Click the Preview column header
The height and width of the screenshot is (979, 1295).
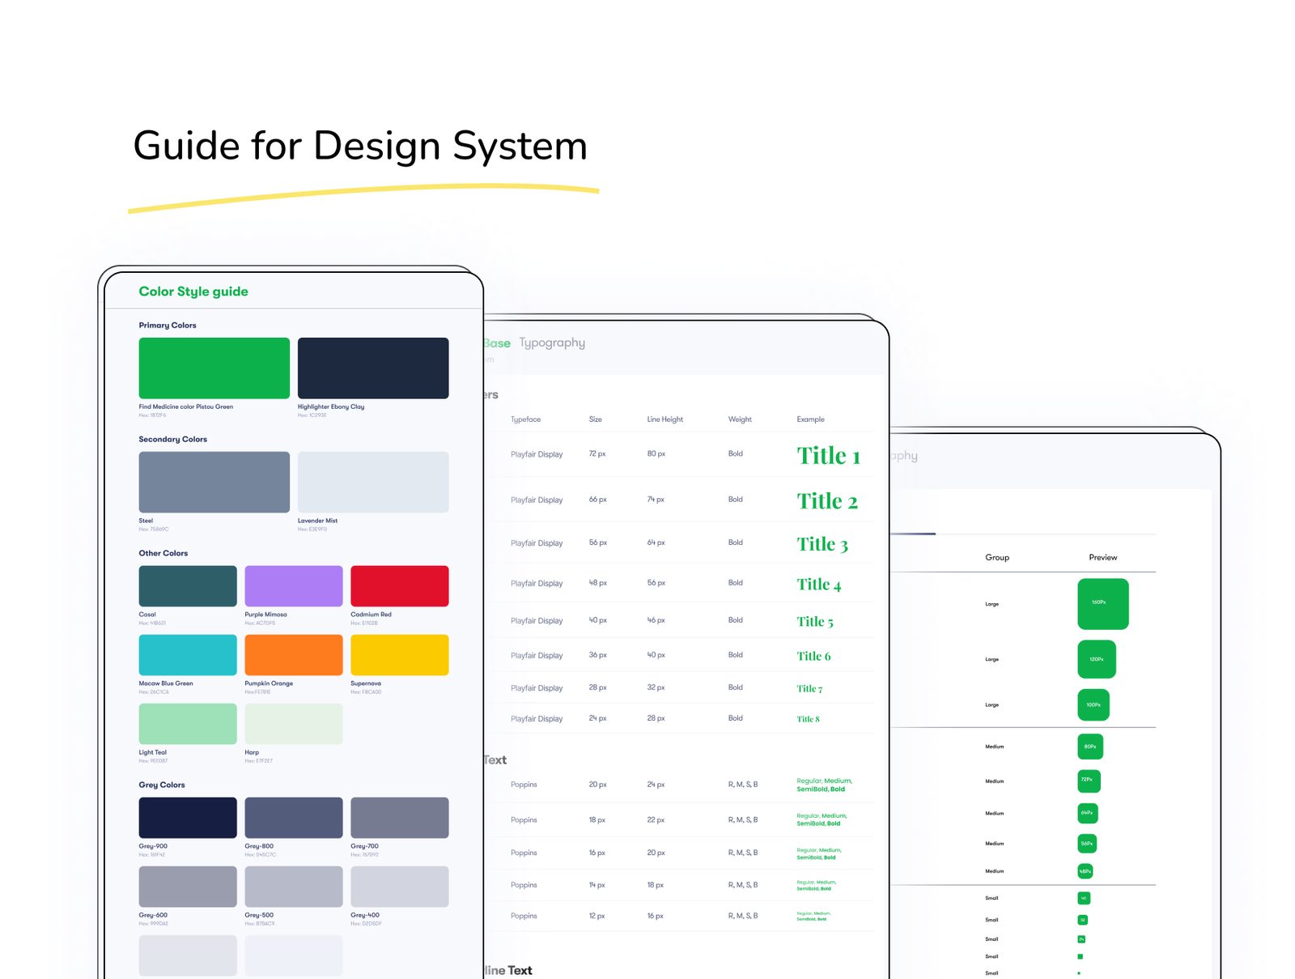1102,557
